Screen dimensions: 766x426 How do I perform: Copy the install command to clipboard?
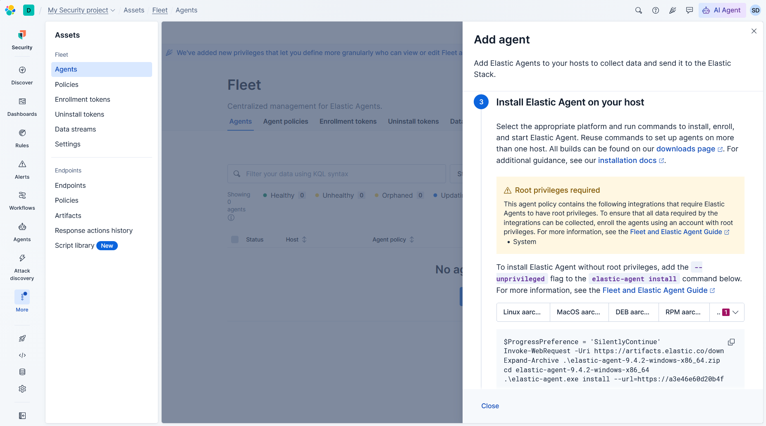click(x=731, y=342)
